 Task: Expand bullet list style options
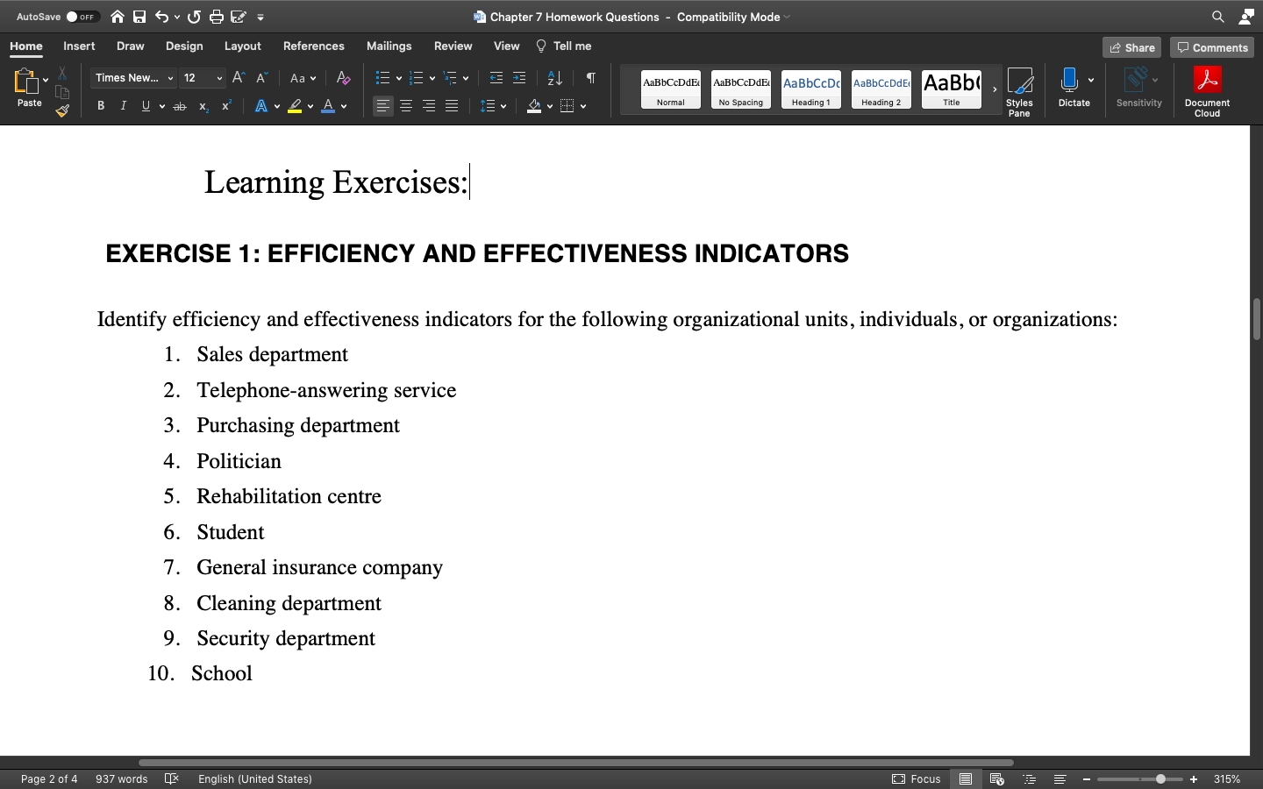pos(399,78)
